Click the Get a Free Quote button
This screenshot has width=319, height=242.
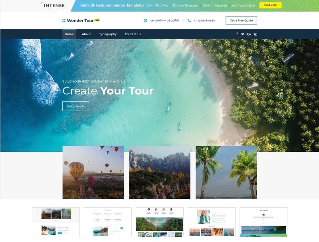241,20
